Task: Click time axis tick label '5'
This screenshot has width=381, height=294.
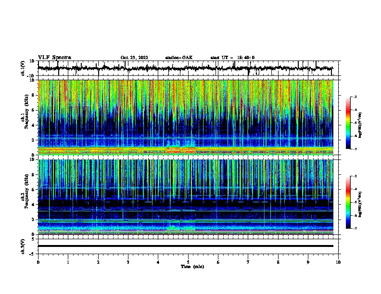Action: 188,262
